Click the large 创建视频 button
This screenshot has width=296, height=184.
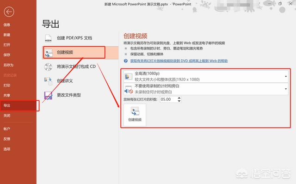click(x=135, y=115)
